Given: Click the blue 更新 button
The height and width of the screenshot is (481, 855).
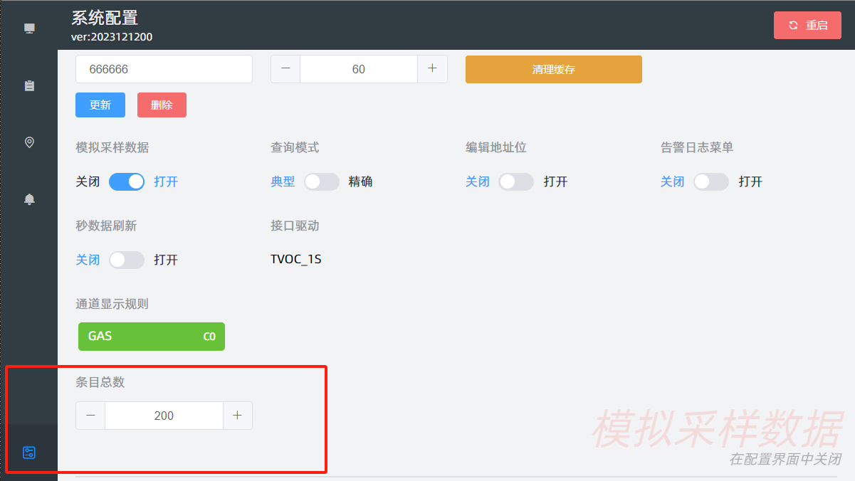Looking at the screenshot, I should point(100,105).
